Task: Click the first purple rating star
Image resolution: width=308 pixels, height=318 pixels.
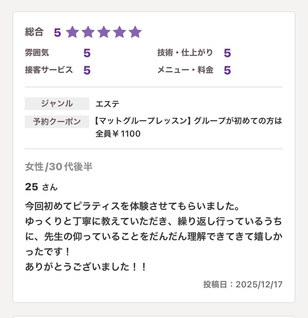Action: pyautogui.click(x=72, y=32)
